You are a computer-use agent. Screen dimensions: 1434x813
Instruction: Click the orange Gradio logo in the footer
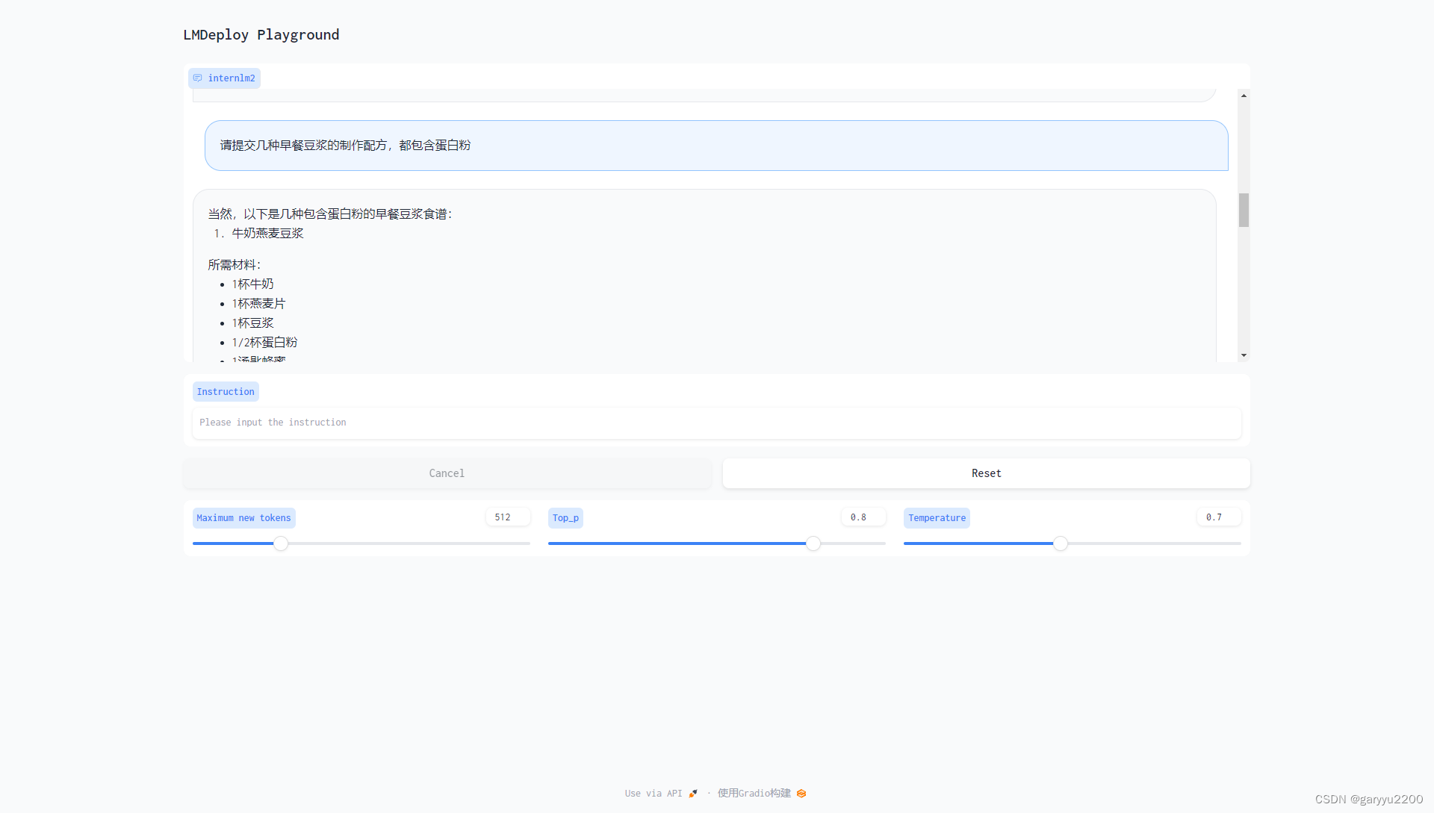pyautogui.click(x=801, y=793)
